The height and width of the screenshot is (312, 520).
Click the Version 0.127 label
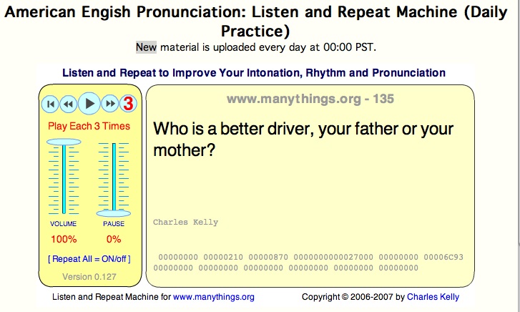pos(89,277)
